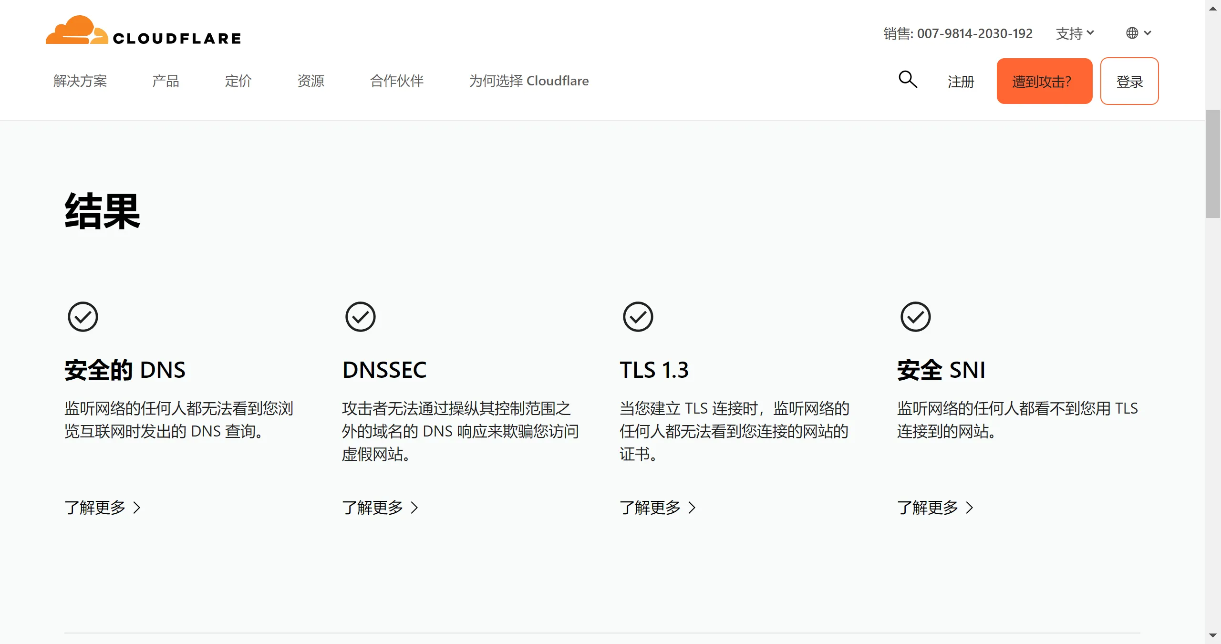
Task: Click the 注册 link
Action: (x=961, y=82)
